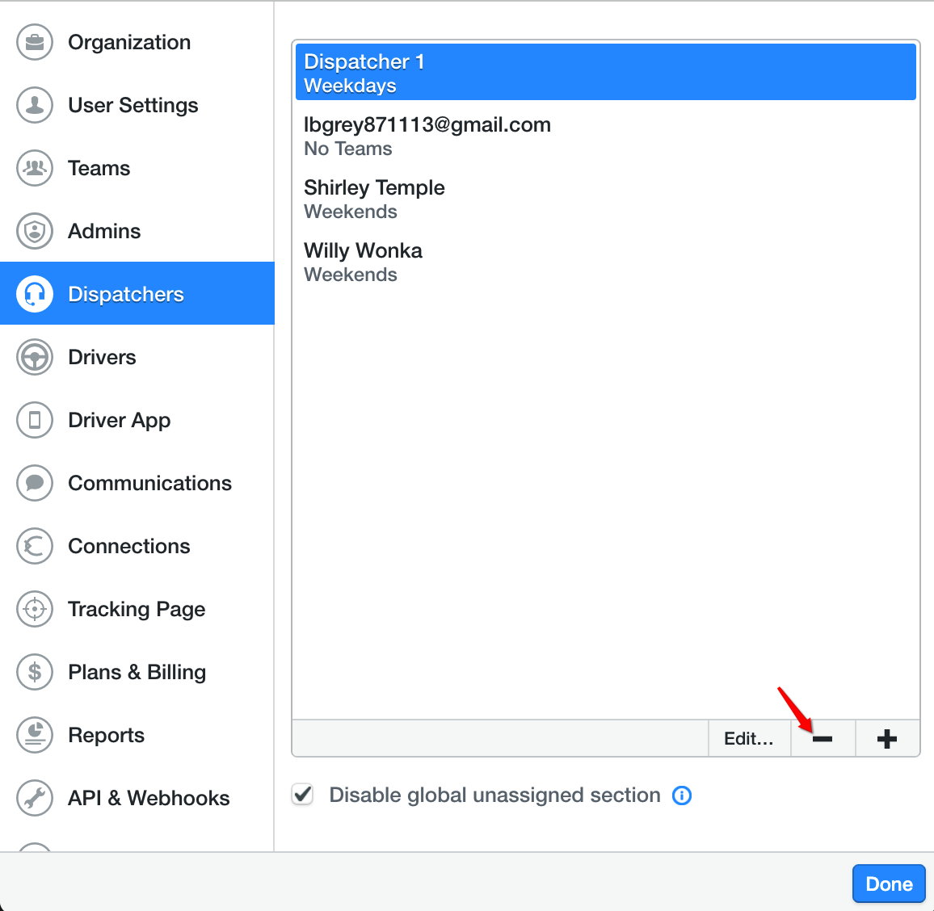The image size is (934, 911).
Task: Open info tooltip for global unassigned section
Action: click(x=681, y=796)
